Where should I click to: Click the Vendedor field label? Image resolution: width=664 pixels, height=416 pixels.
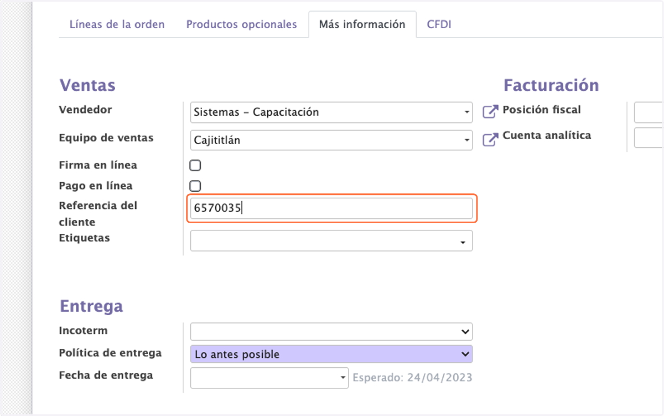pyautogui.click(x=85, y=110)
